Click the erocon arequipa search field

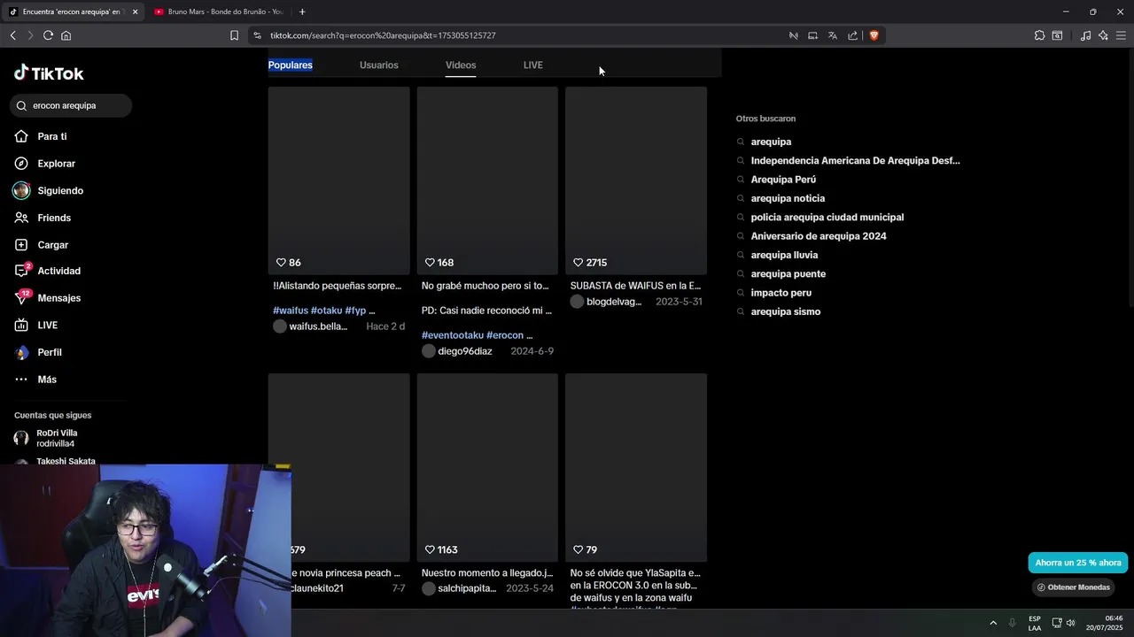[x=71, y=105]
